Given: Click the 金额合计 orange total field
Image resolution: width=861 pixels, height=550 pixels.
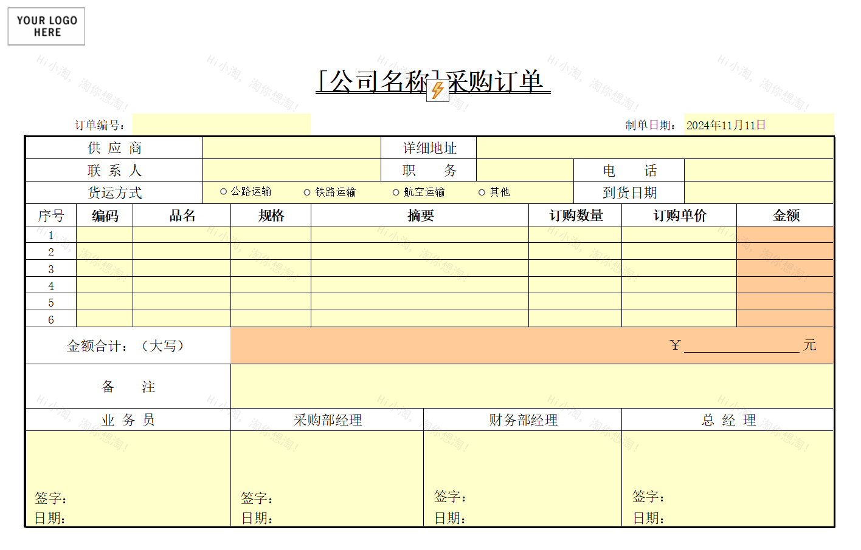Looking at the screenshot, I should tap(450, 345).
